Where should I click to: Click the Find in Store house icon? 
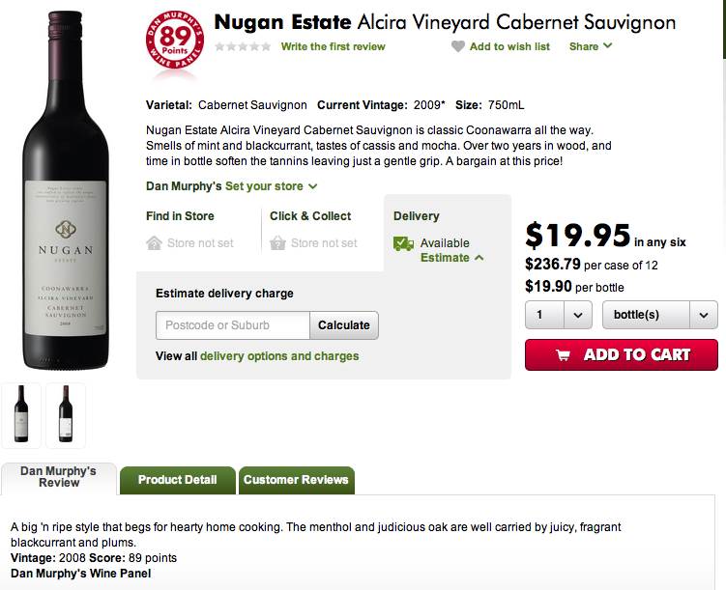coord(154,243)
